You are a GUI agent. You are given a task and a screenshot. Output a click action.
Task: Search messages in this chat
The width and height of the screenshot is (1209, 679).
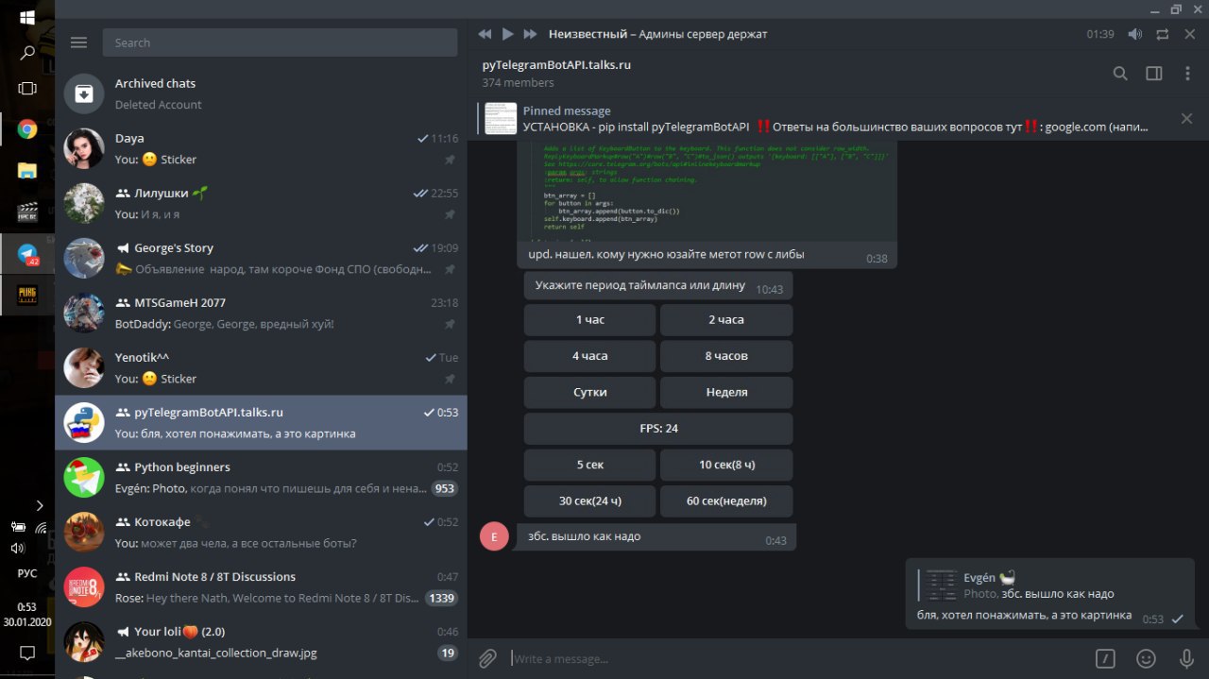tap(1120, 74)
